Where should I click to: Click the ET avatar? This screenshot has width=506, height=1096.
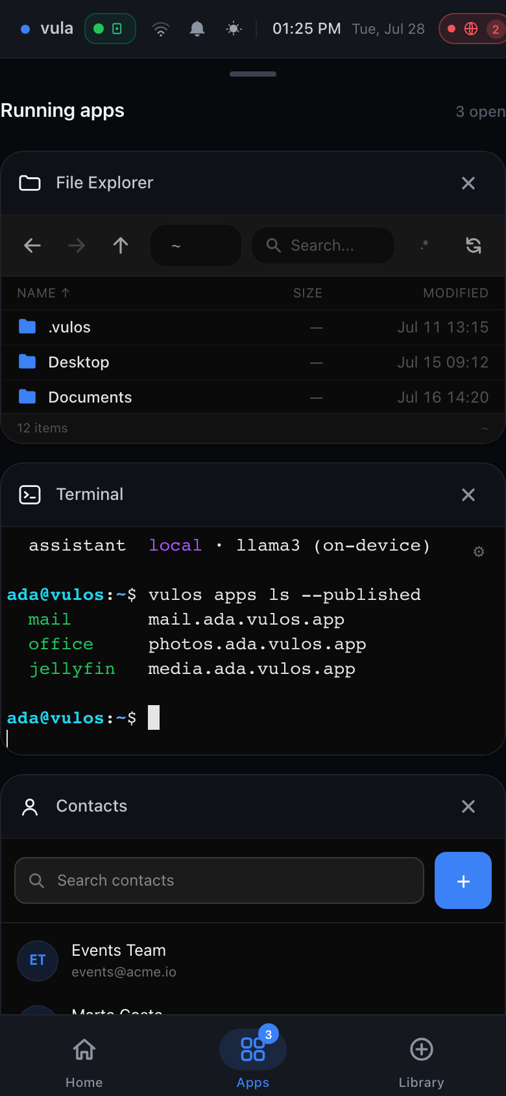coord(38,960)
